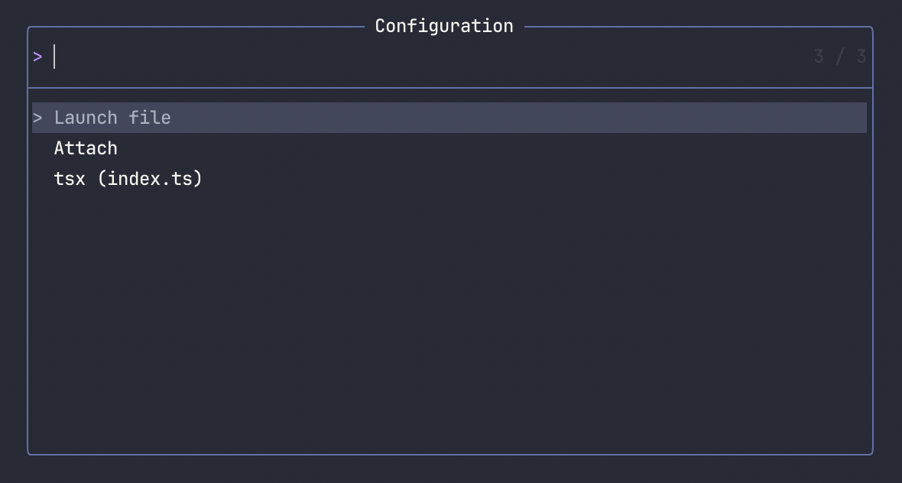Click the empty area of highlighted row
902x483 pixels.
[x=518, y=118]
